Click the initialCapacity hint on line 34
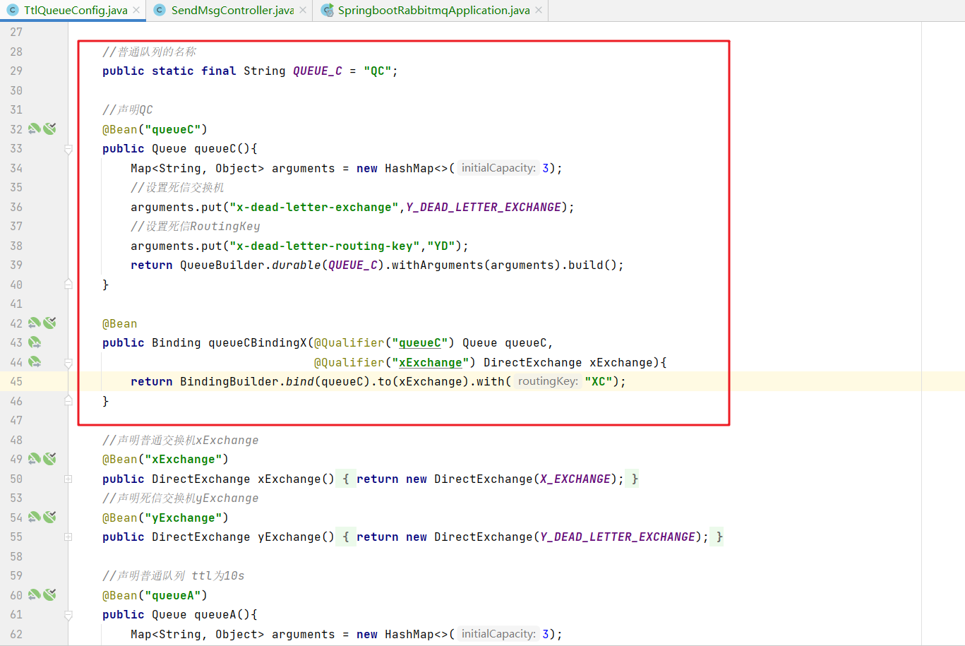Viewport: 965px width, 646px height. pos(498,168)
